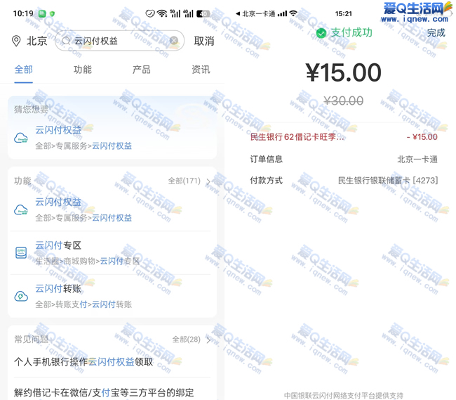The image size is (456, 400).
Task: Open 个人手机银行操作云闪付权益领取 question
Action: coord(84,362)
